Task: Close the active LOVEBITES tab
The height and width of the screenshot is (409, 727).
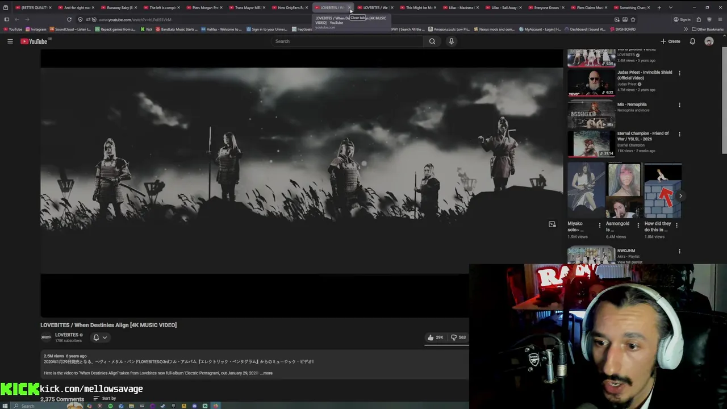Action: (350, 8)
